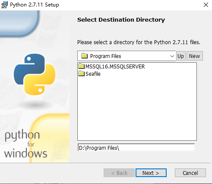The height and width of the screenshot is (184, 212).
Task: Close the Python 2.7.11 Setup window
Action: [x=206, y=5]
